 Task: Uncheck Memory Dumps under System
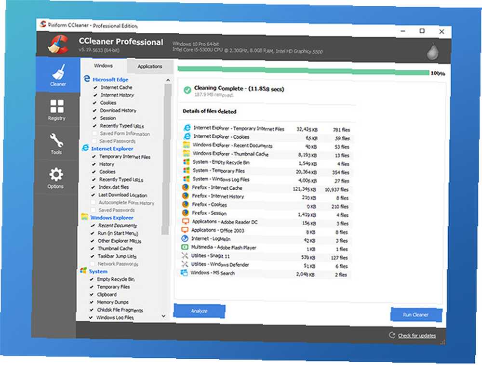pos(91,302)
